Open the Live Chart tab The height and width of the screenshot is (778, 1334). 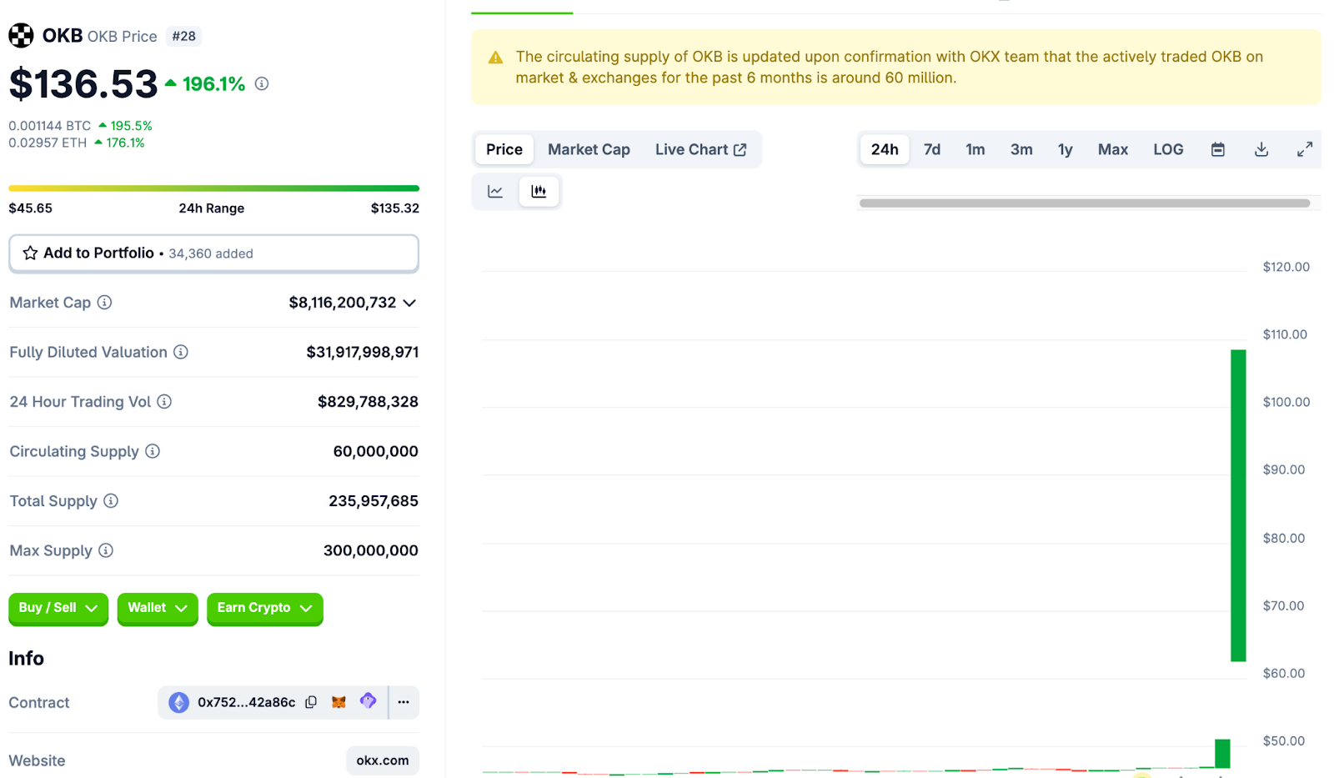click(702, 149)
